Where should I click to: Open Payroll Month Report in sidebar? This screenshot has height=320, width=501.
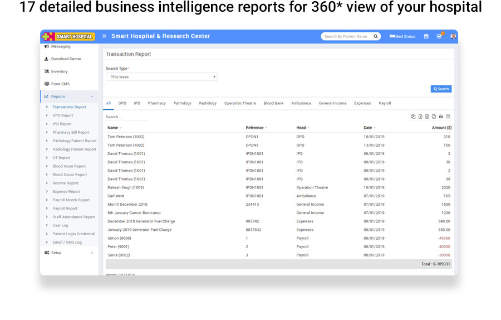[71, 200]
